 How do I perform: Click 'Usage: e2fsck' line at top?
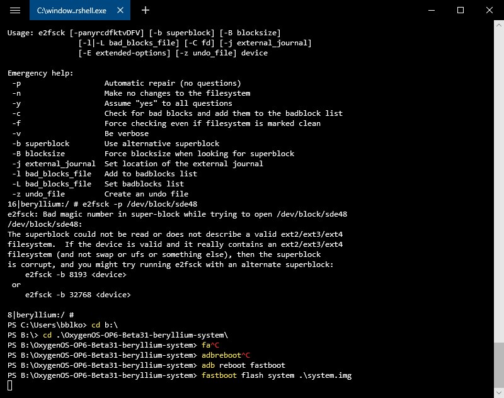pyautogui.click(x=144, y=33)
